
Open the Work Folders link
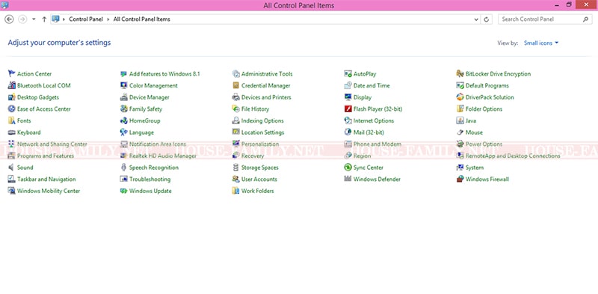[x=257, y=191]
